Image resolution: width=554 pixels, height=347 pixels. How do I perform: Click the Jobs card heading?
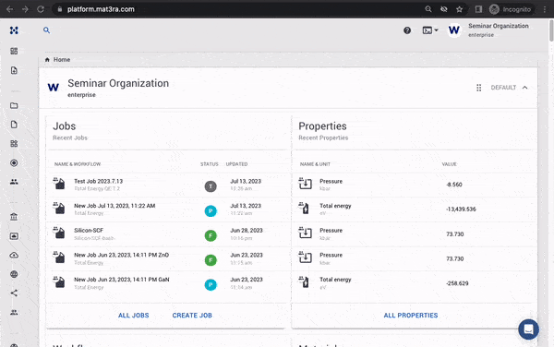65,126
